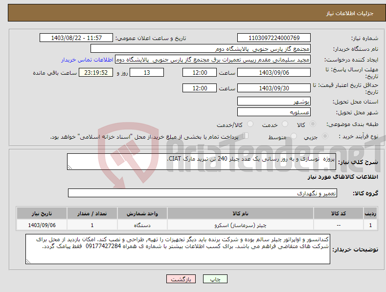Image resolution: width=386 pixels, height=292 pixels.
Task: Select the متوسط purchase type radio
Action: tap(294, 136)
